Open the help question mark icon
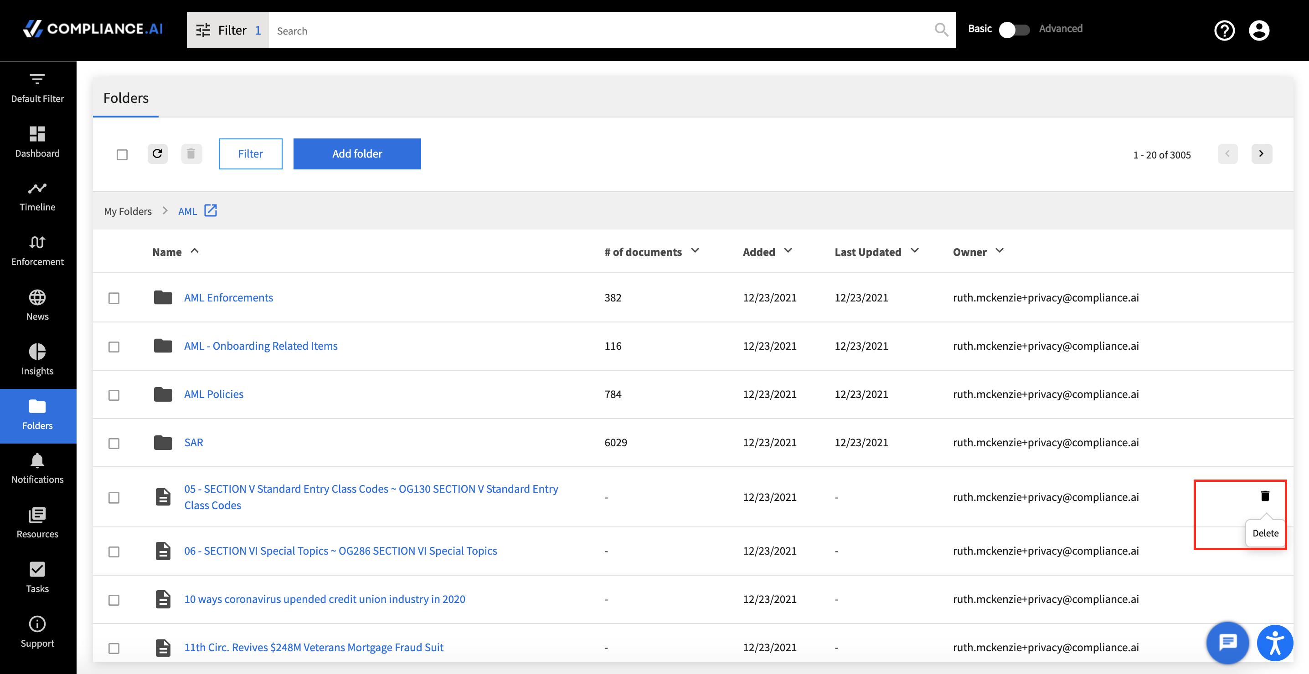This screenshot has width=1309, height=674. click(x=1224, y=31)
